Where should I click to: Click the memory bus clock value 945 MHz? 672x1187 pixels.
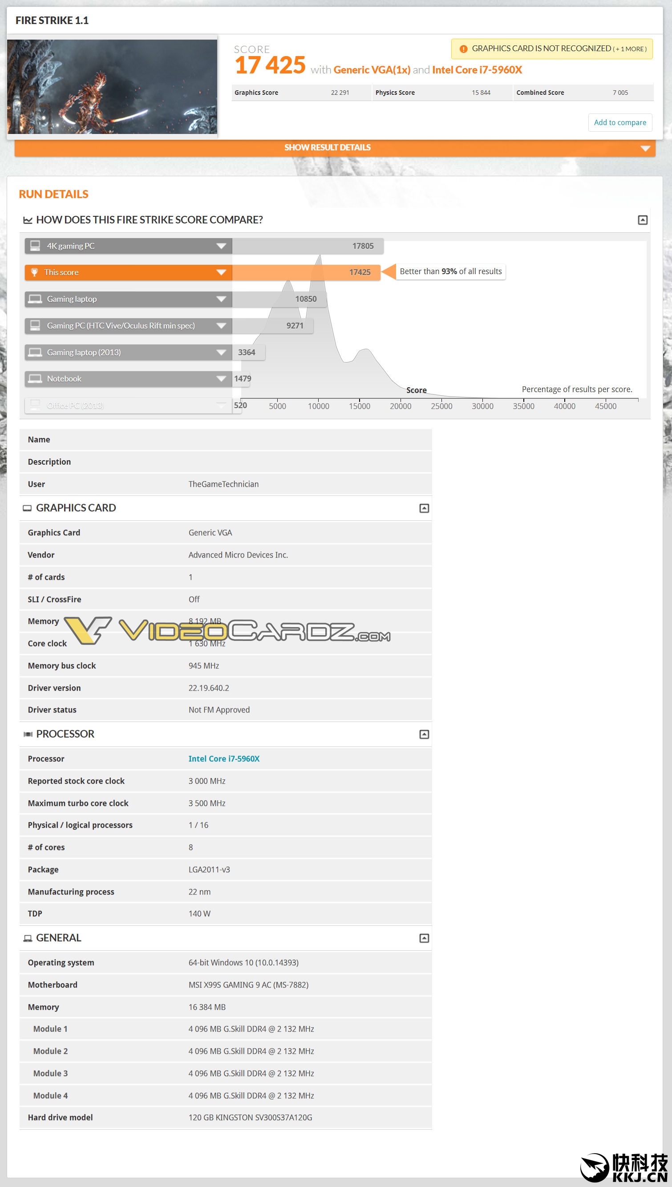203,666
